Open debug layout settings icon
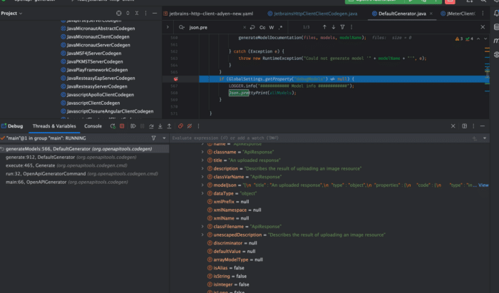 [464, 126]
